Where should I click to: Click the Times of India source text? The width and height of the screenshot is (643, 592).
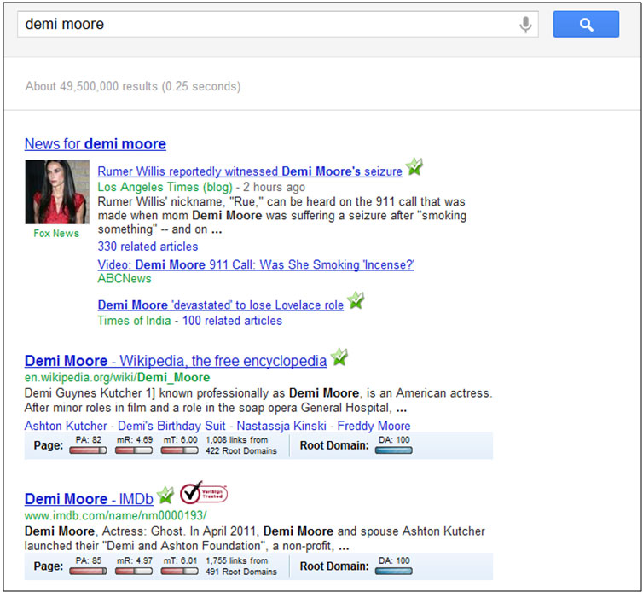click(x=134, y=321)
